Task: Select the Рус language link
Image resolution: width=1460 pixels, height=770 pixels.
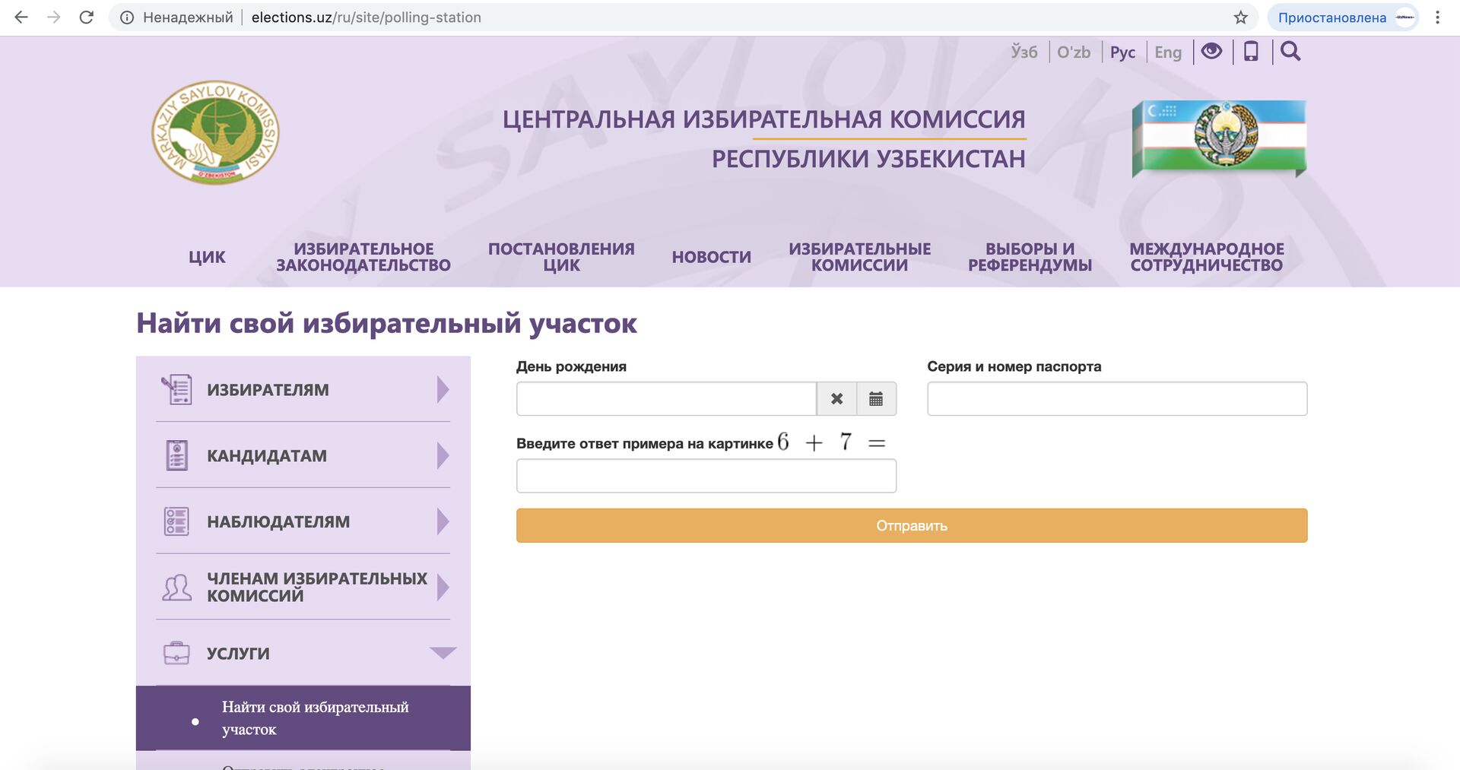Action: (1122, 52)
